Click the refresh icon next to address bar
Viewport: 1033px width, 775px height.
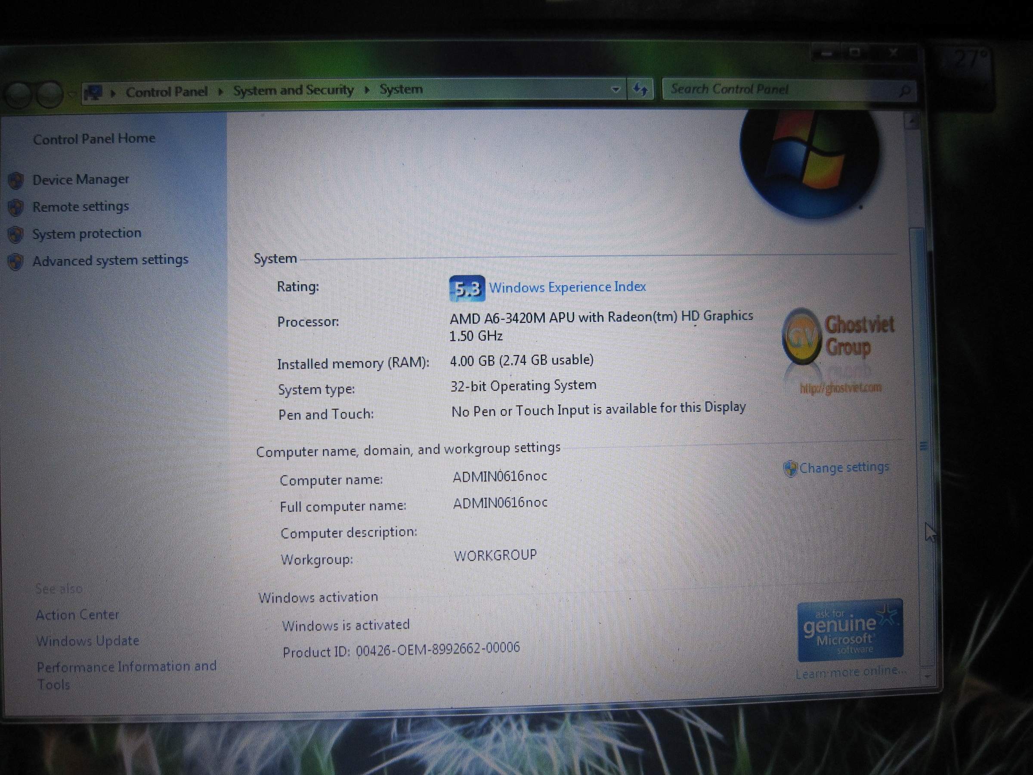(x=640, y=89)
